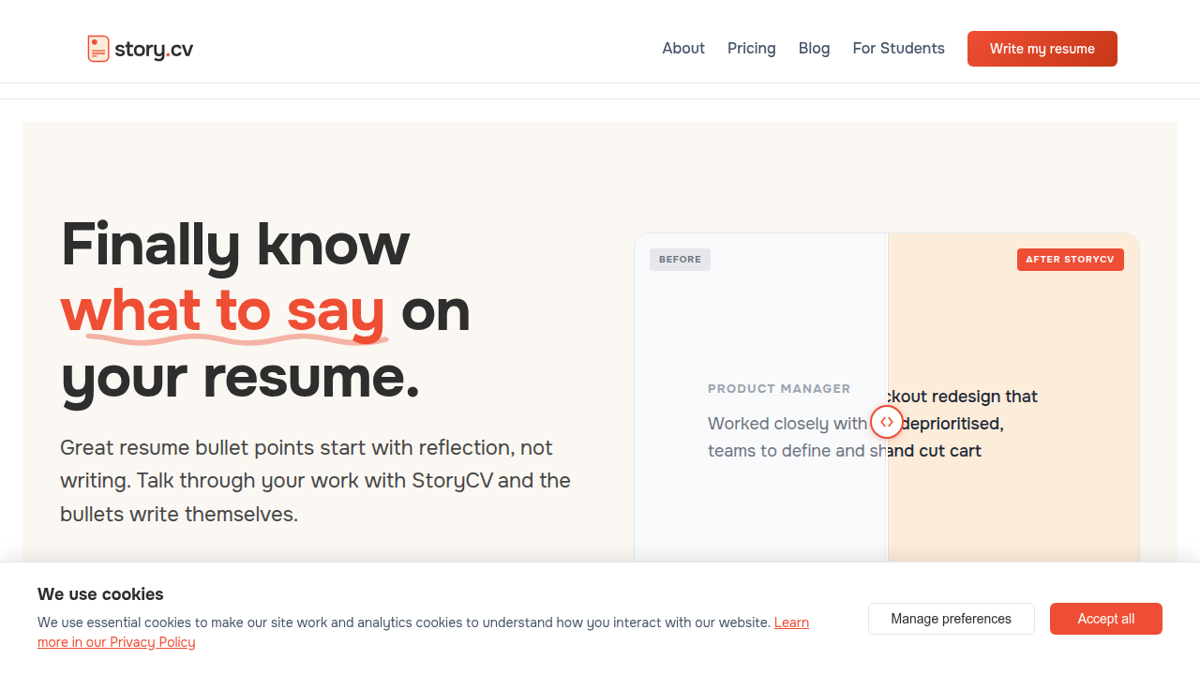Click the 'Great resume bullet points' paragraph
The image size is (1200, 675).
tap(315, 481)
